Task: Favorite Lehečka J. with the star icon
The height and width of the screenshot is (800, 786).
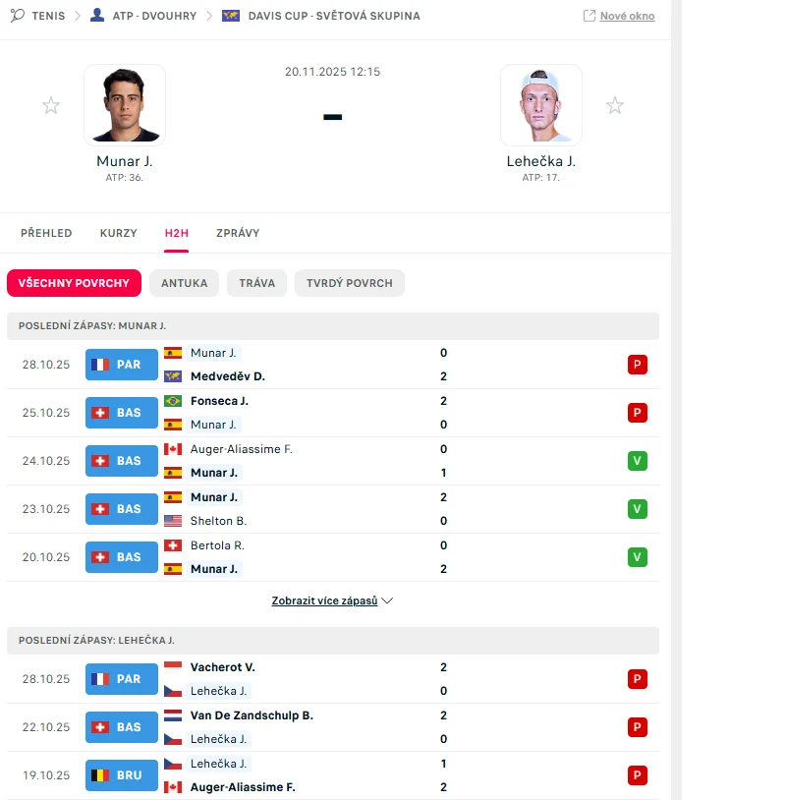Action: (615, 105)
